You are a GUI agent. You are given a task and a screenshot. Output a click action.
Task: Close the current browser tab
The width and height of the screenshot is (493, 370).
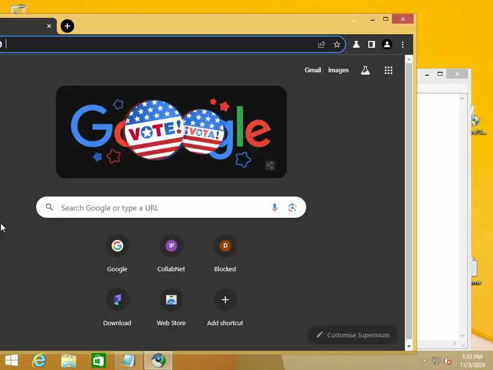click(x=49, y=26)
